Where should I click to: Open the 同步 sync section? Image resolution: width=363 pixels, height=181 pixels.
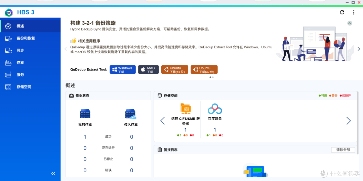coord(30,50)
